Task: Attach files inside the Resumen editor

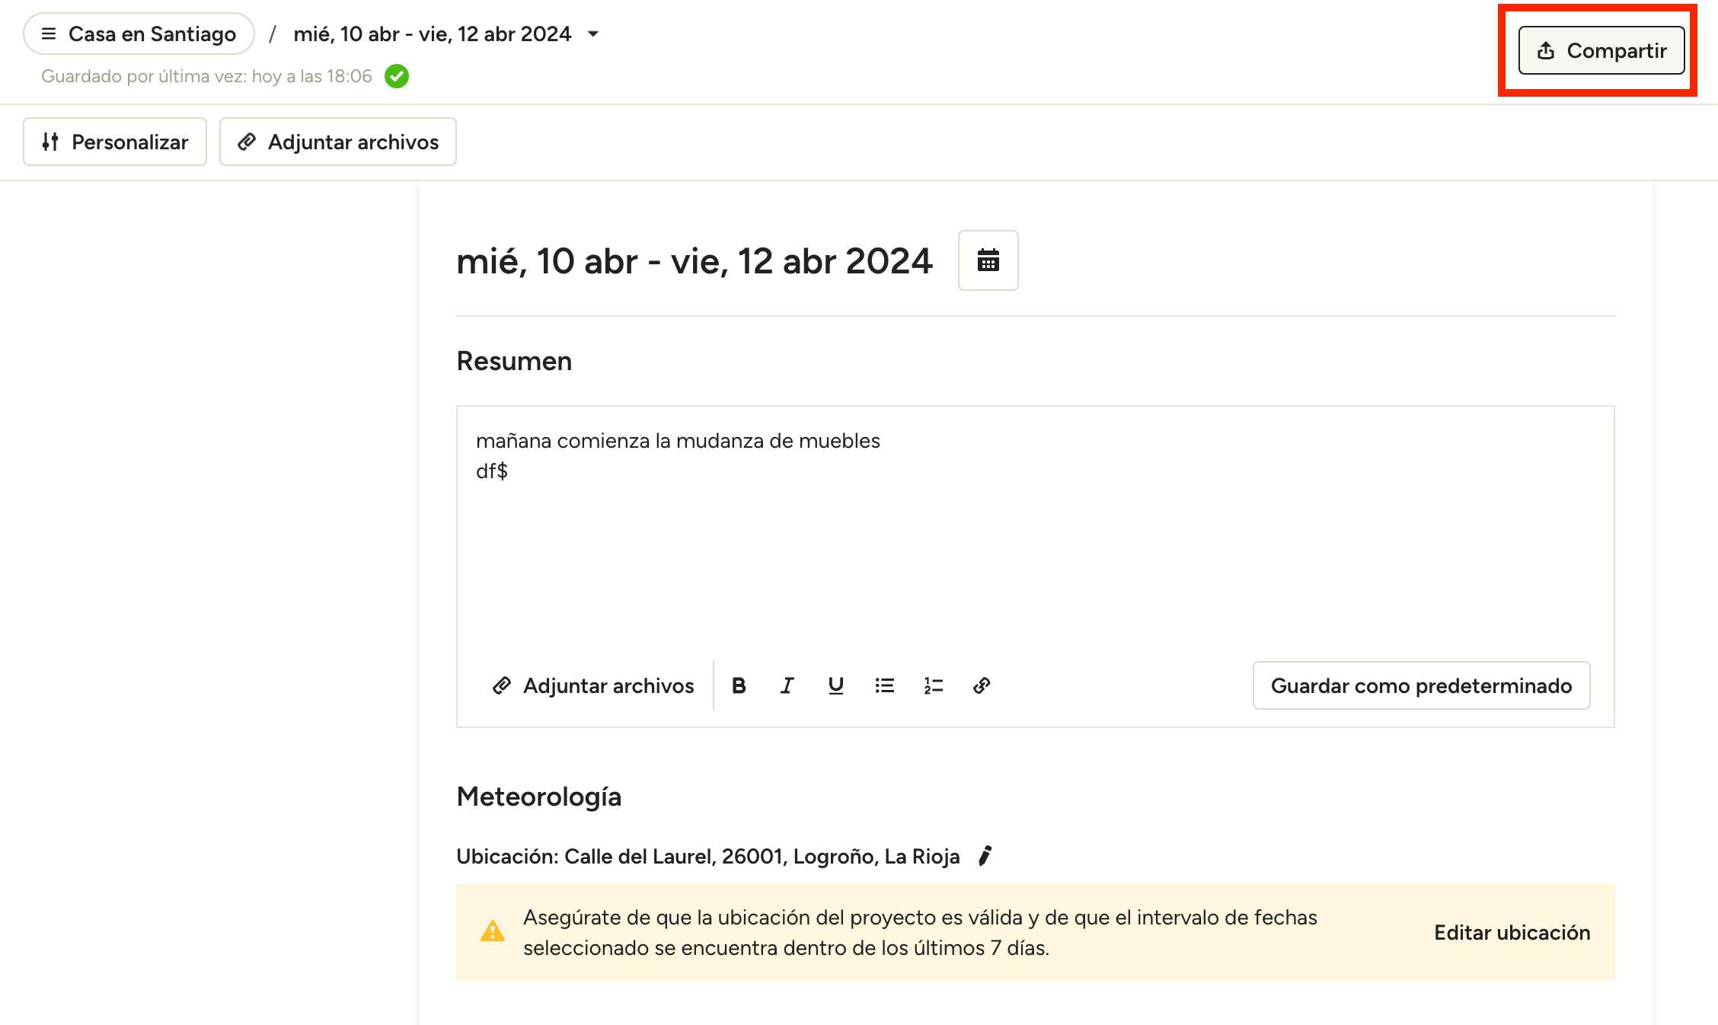Action: point(594,685)
